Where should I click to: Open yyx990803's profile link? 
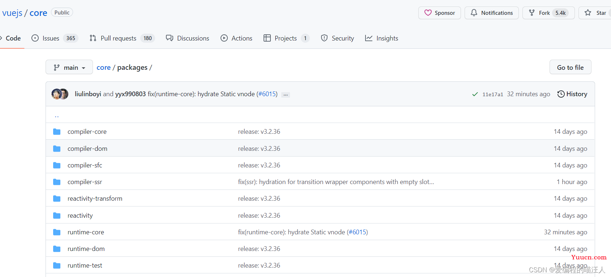click(x=131, y=94)
